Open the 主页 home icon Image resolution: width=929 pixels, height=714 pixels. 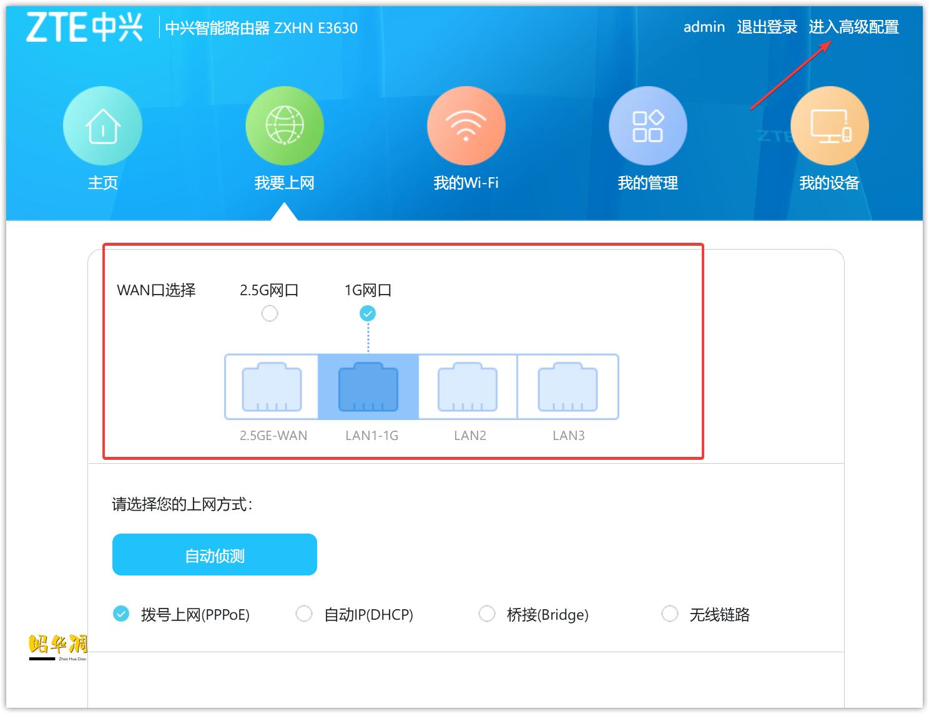tap(102, 125)
